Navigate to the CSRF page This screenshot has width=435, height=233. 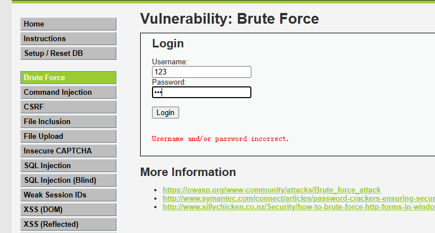68,107
